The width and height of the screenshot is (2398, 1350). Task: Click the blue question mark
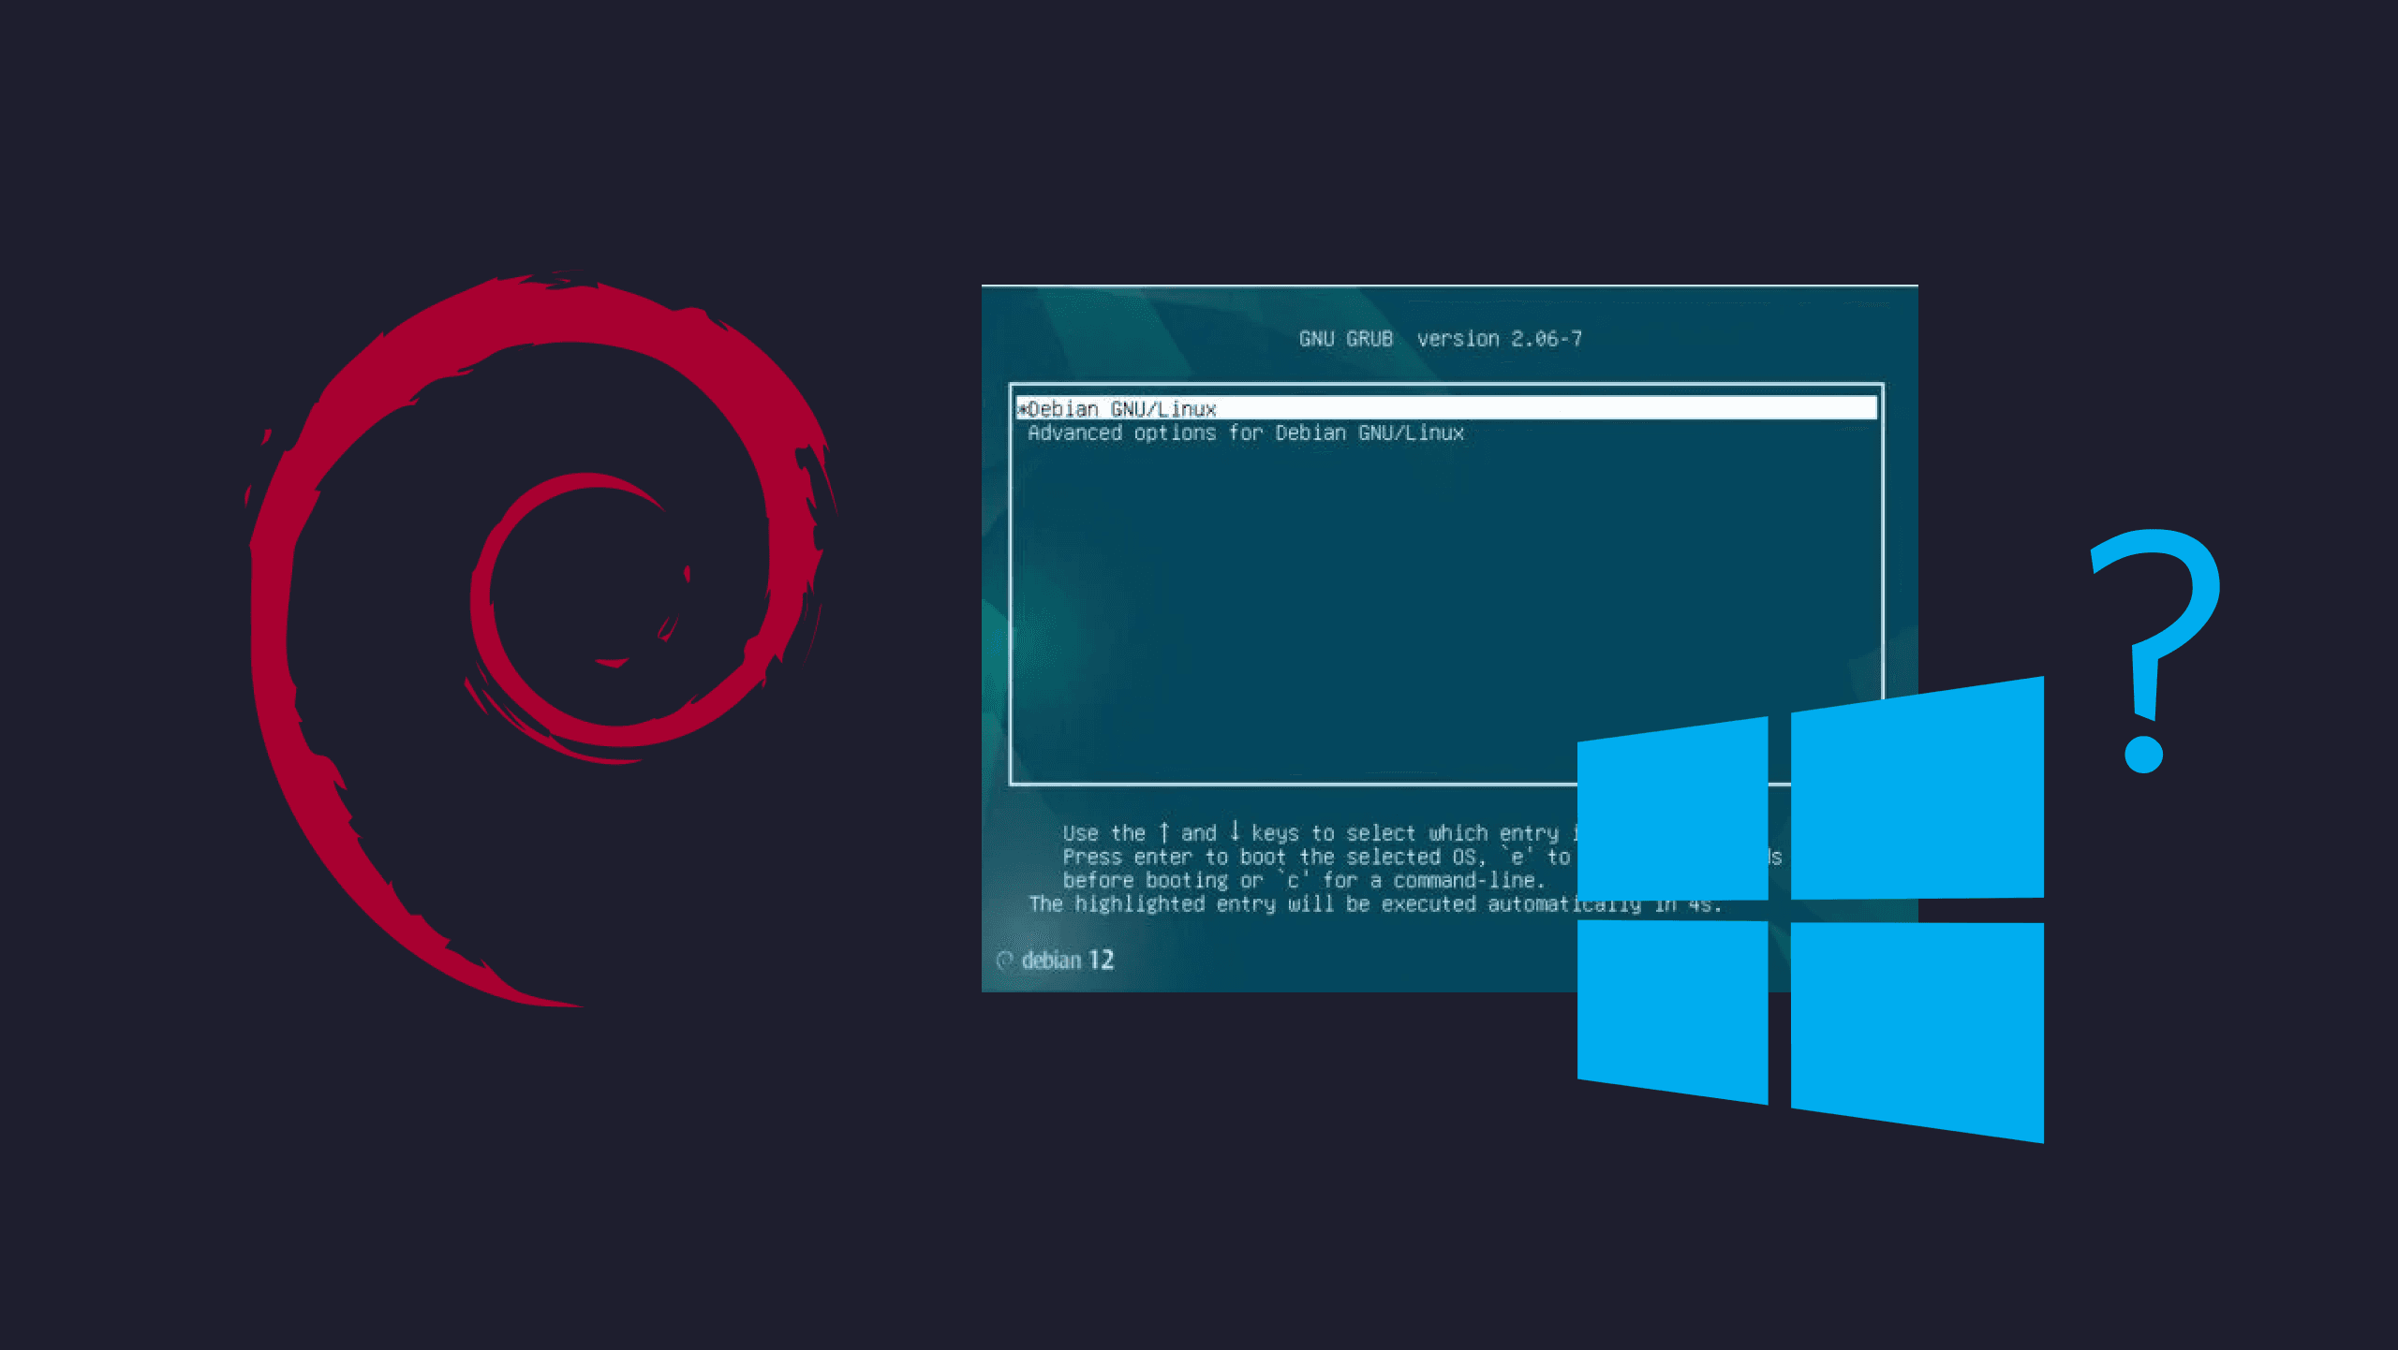(x=2156, y=651)
